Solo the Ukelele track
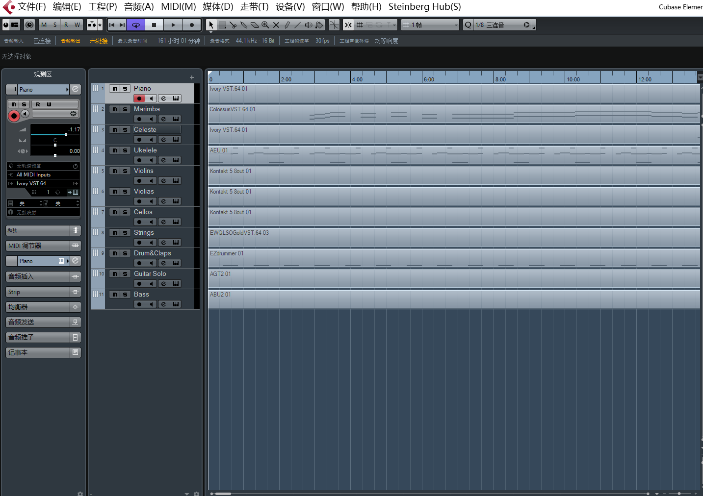 [x=125, y=150]
